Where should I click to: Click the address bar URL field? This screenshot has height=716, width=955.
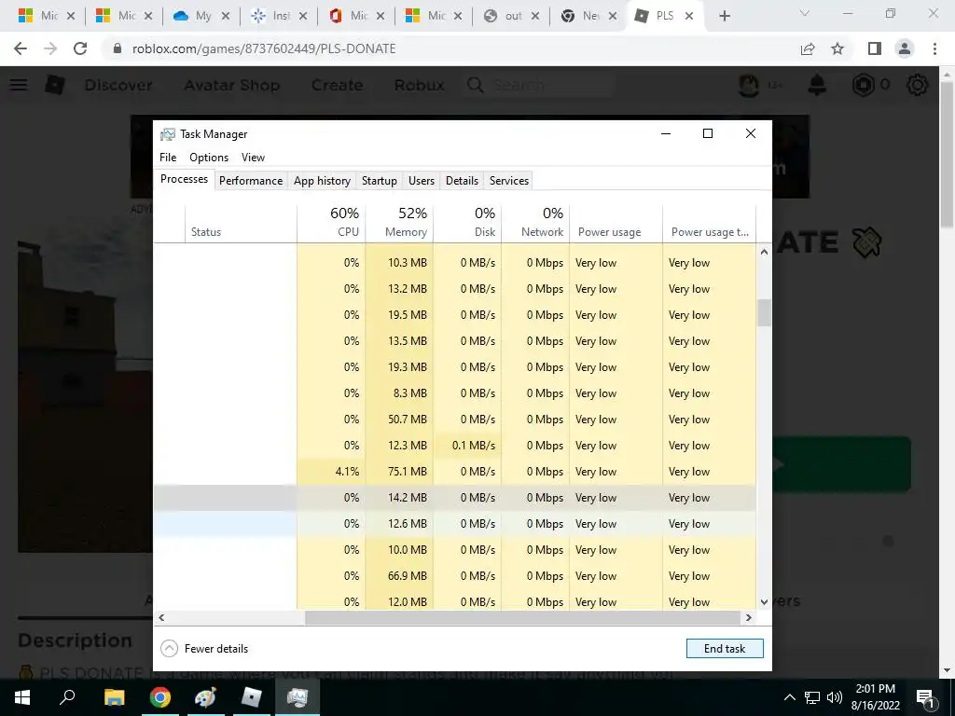point(450,48)
